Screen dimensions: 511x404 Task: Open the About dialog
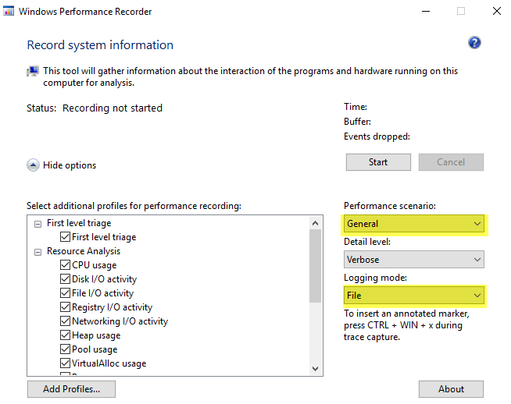click(451, 389)
